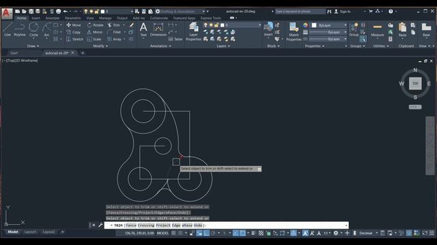This screenshot has width=437, height=245.
Task: Expand the Modify panel
Action: (x=100, y=46)
